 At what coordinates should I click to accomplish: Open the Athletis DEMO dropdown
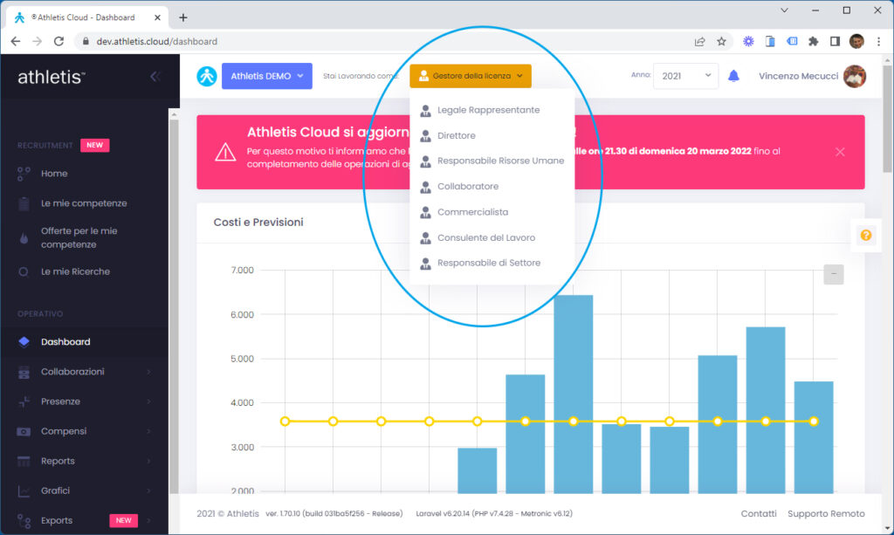pyautogui.click(x=267, y=76)
